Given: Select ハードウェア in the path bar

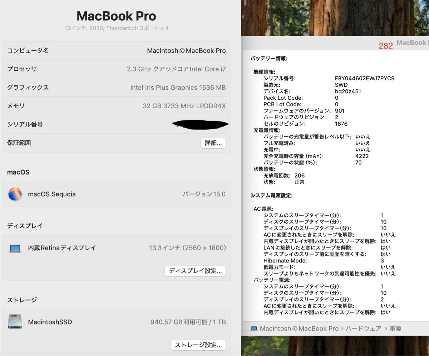Looking at the screenshot, I should click(364, 329).
